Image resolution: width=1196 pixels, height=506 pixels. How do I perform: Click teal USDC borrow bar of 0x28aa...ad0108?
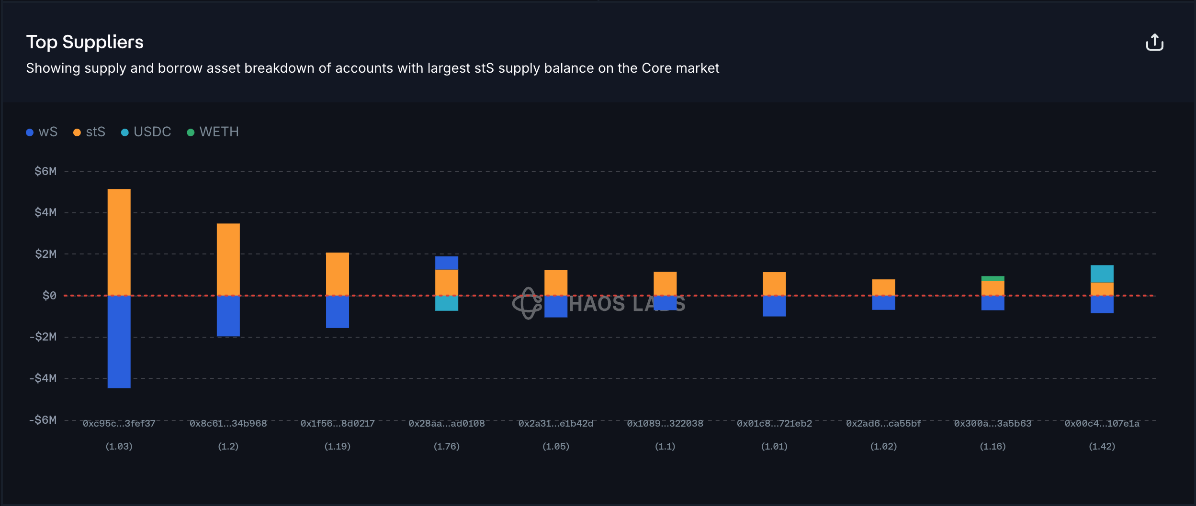[446, 303]
